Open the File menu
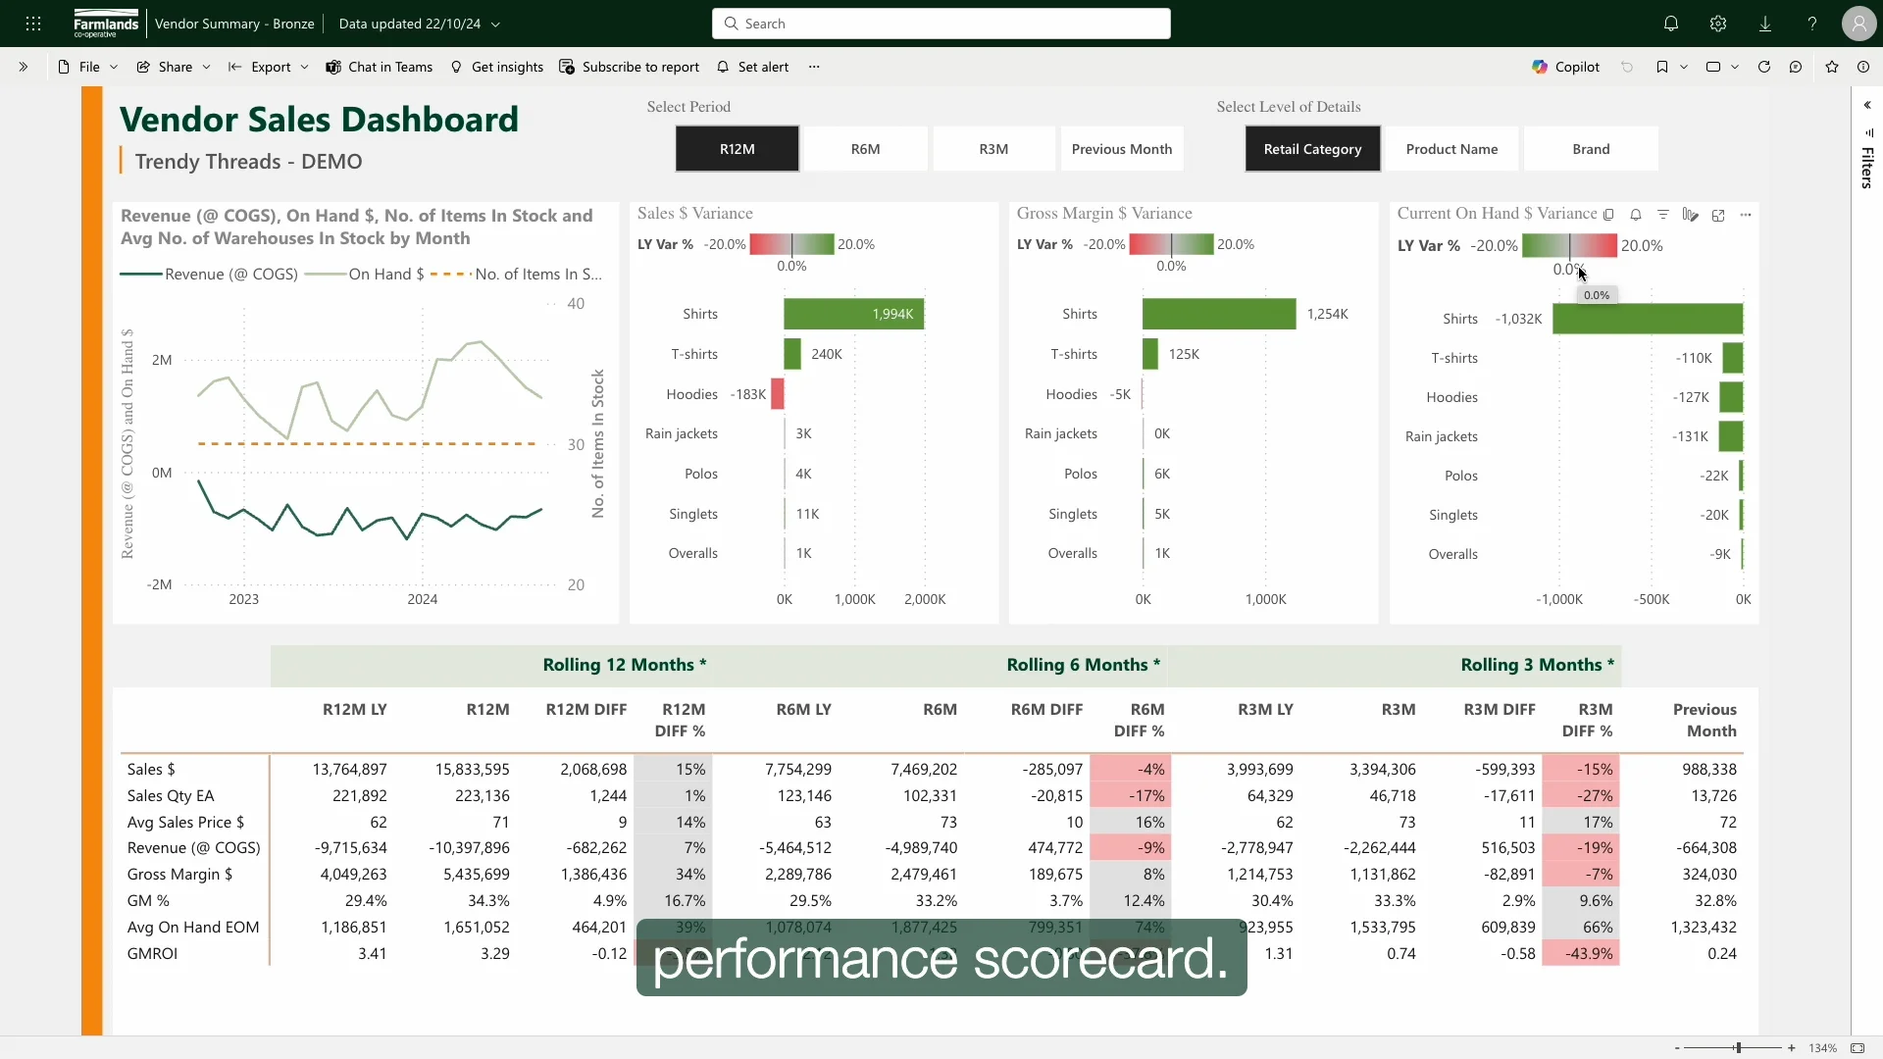1883x1059 pixels. (x=86, y=67)
